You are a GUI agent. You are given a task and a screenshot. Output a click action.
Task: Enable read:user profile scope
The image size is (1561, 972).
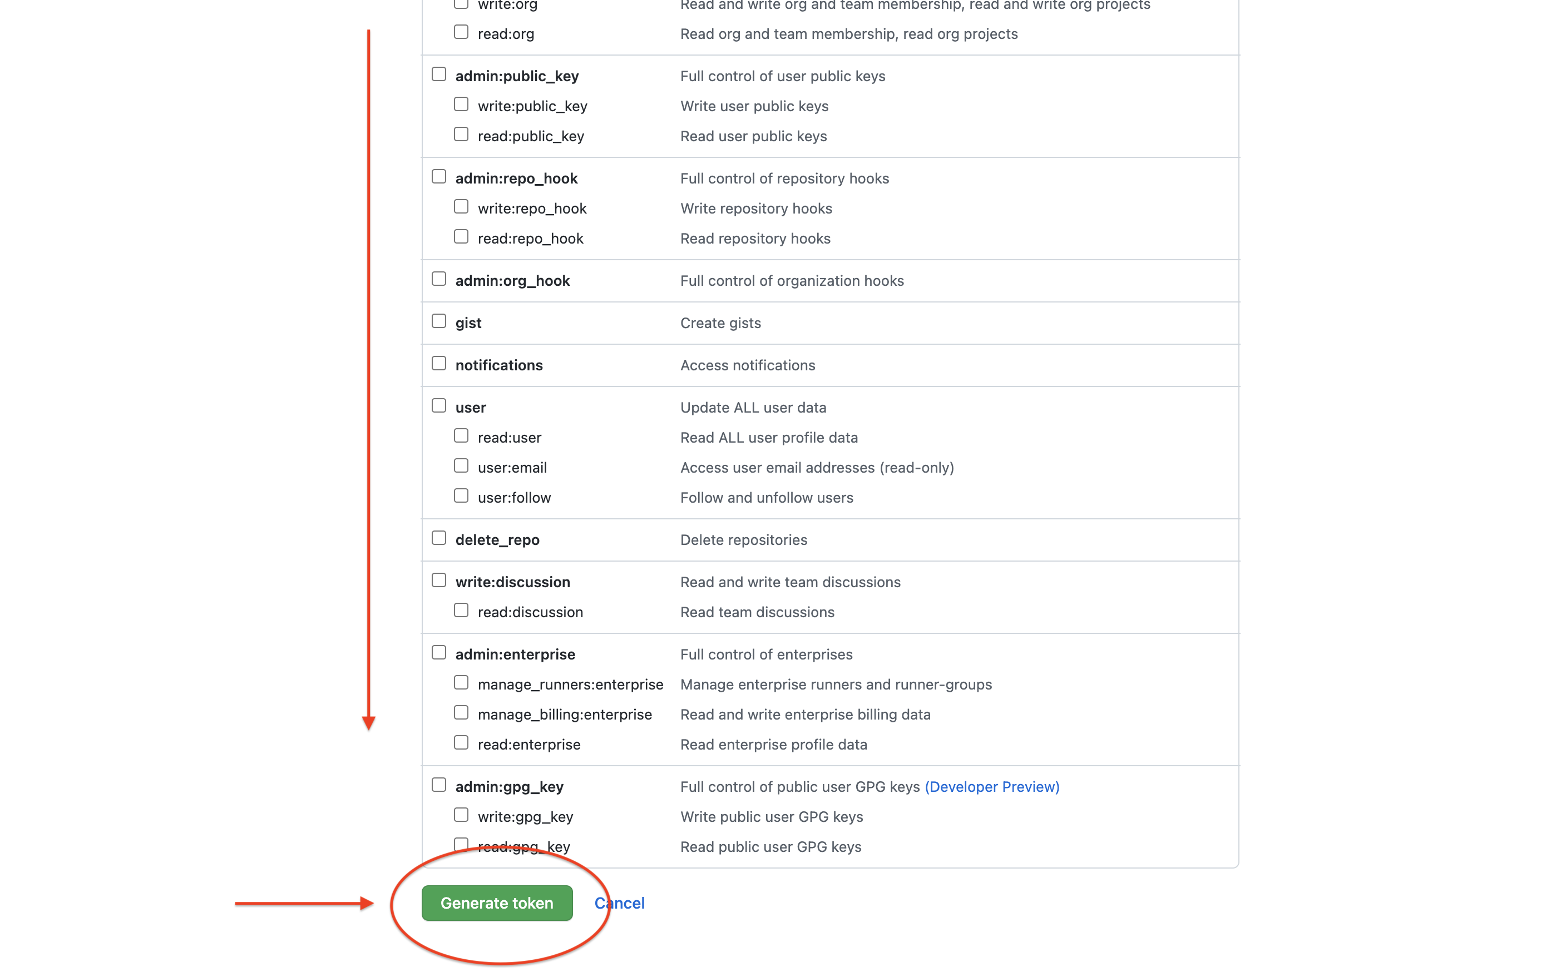point(461,435)
